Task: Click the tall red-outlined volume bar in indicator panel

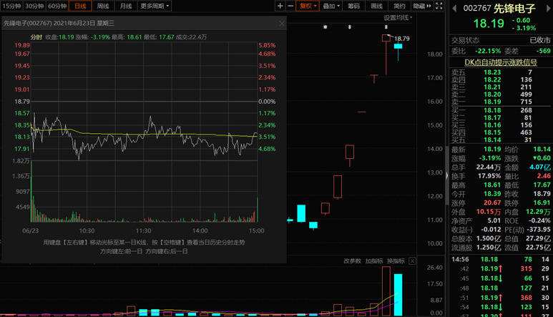Action: click(x=386, y=291)
